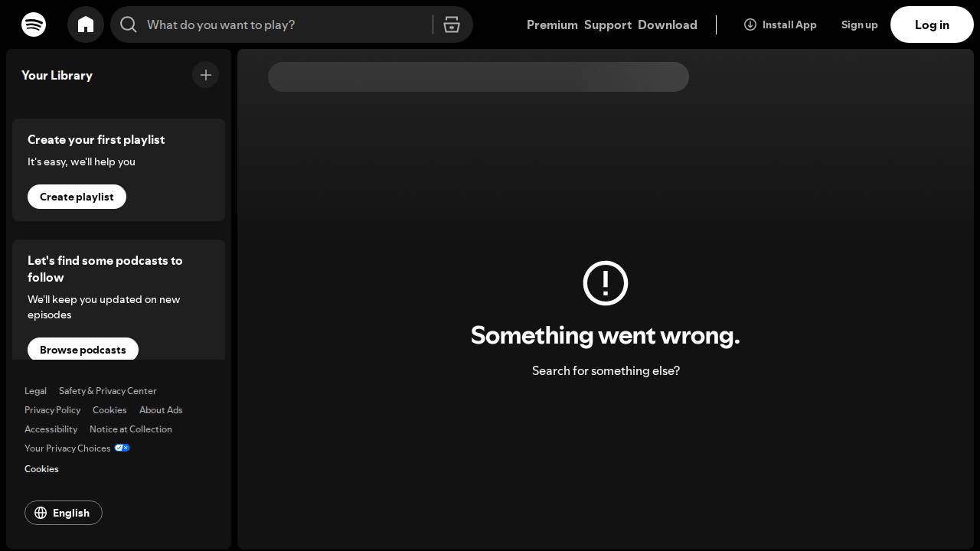Click Sign up

click(x=859, y=24)
